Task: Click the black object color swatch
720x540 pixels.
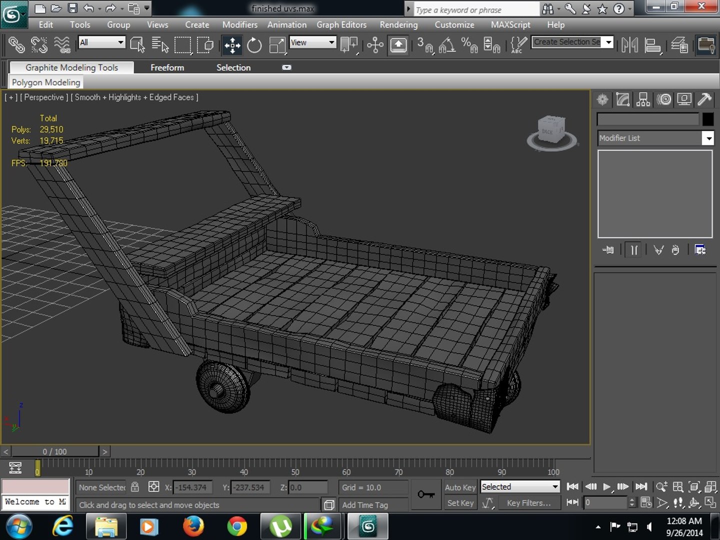Action: (707, 119)
